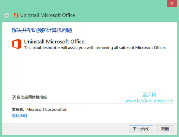Click the Microsoft Corporation publisher name
This screenshot has width=179, height=137.
(47, 109)
